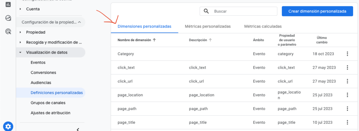Select Definiciones personalizadas menu item

tap(50, 93)
